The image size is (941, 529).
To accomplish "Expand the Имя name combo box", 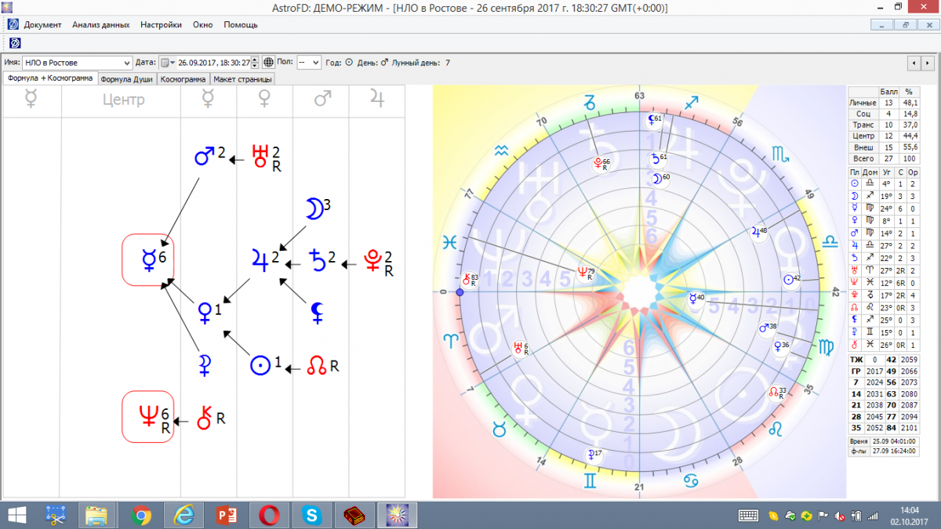I will pos(127,63).
